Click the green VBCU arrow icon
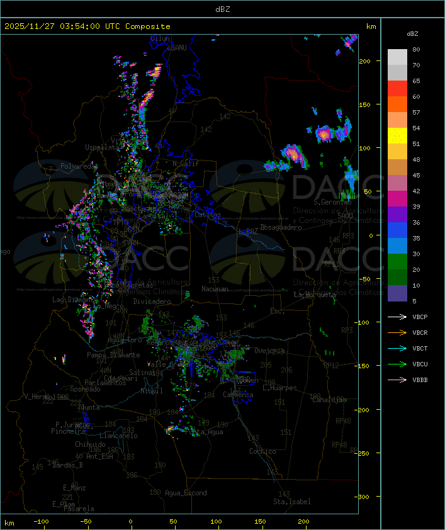Screen dimensions: 445x530 pyautogui.click(x=397, y=364)
